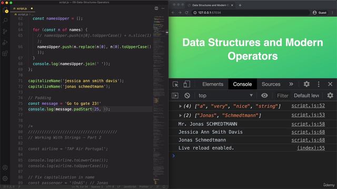Screen dimensions: 337x189
Task: Switch to the Sources tab
Action: pos(271,84)
